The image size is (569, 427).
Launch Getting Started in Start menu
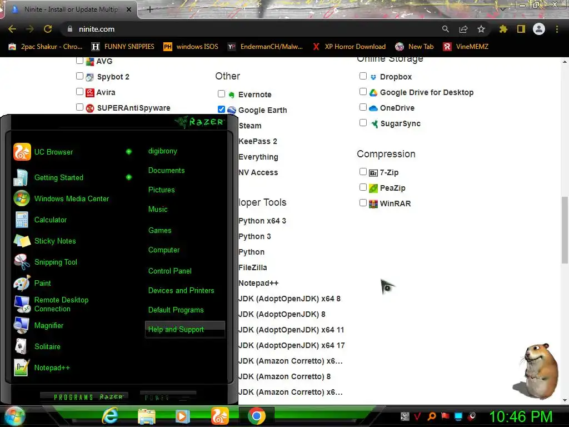pyautogui.click(x=49, y=177)
